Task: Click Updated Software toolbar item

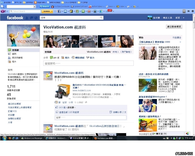Action: (79, 6)
